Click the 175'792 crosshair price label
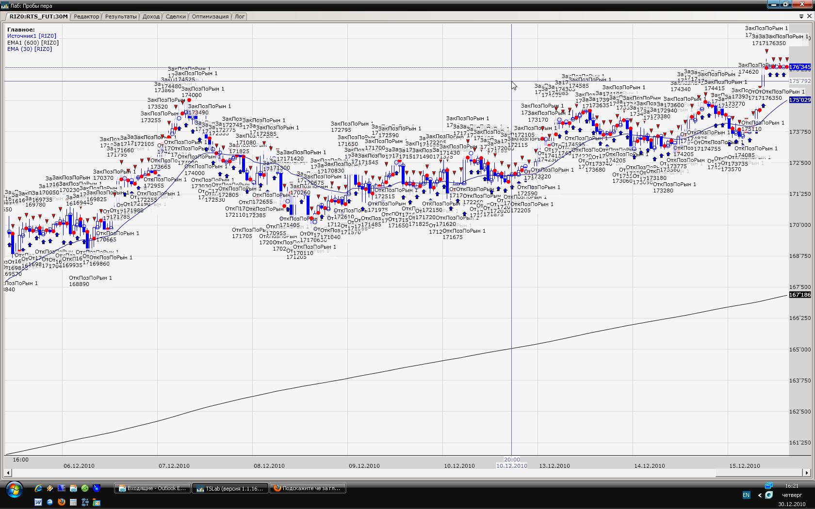The width and height of the screenshot is (815, 509). [800, 81]
